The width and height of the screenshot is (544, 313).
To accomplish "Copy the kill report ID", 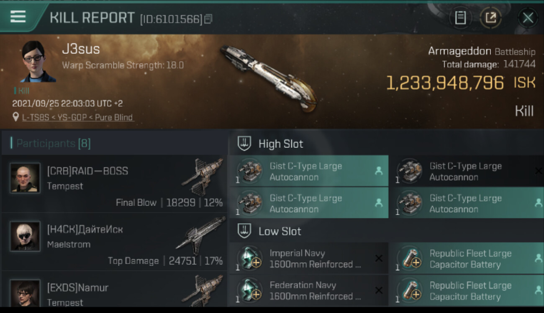I will point(208,19).
